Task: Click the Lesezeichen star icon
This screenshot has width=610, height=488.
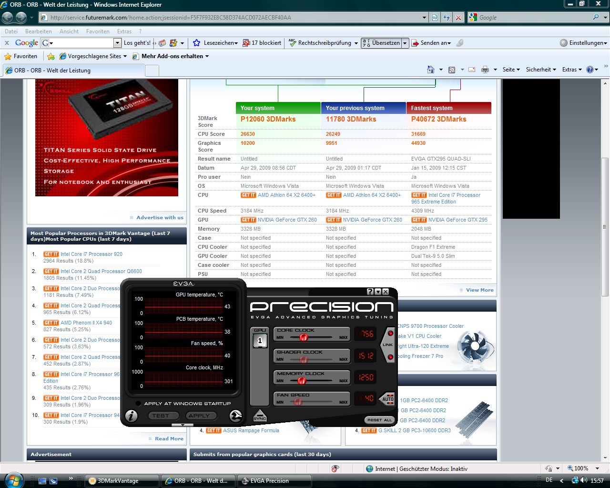Action: click(196, 43)
